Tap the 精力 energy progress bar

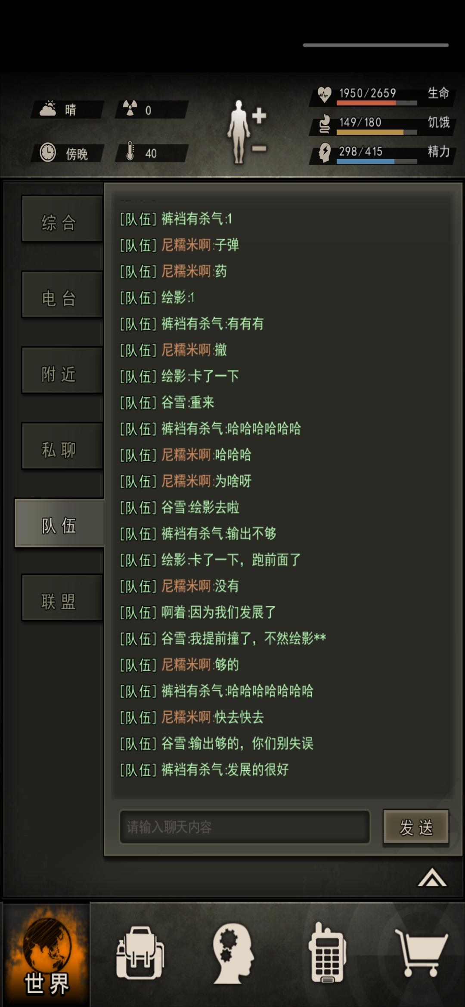(377, 161)
